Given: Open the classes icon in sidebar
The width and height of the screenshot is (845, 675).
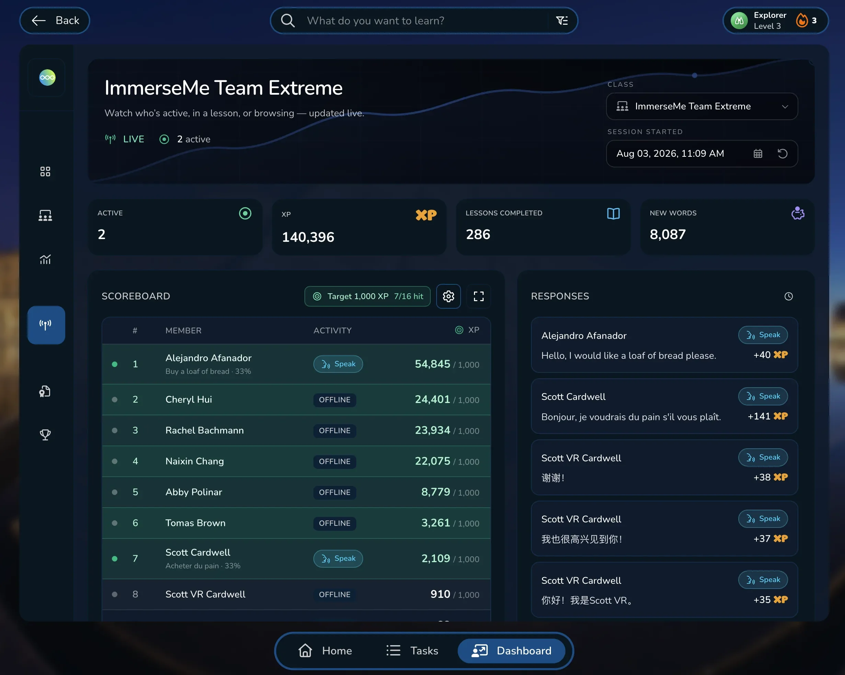Looking at the screenshot, I should click(45, 215).
